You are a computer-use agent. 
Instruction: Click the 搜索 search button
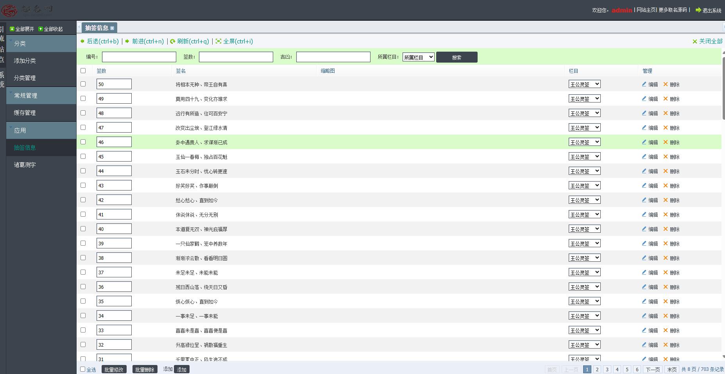[456, 57]
